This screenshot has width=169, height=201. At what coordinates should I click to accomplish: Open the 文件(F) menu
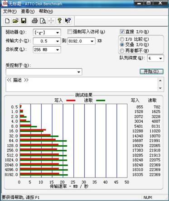point(10,11)
